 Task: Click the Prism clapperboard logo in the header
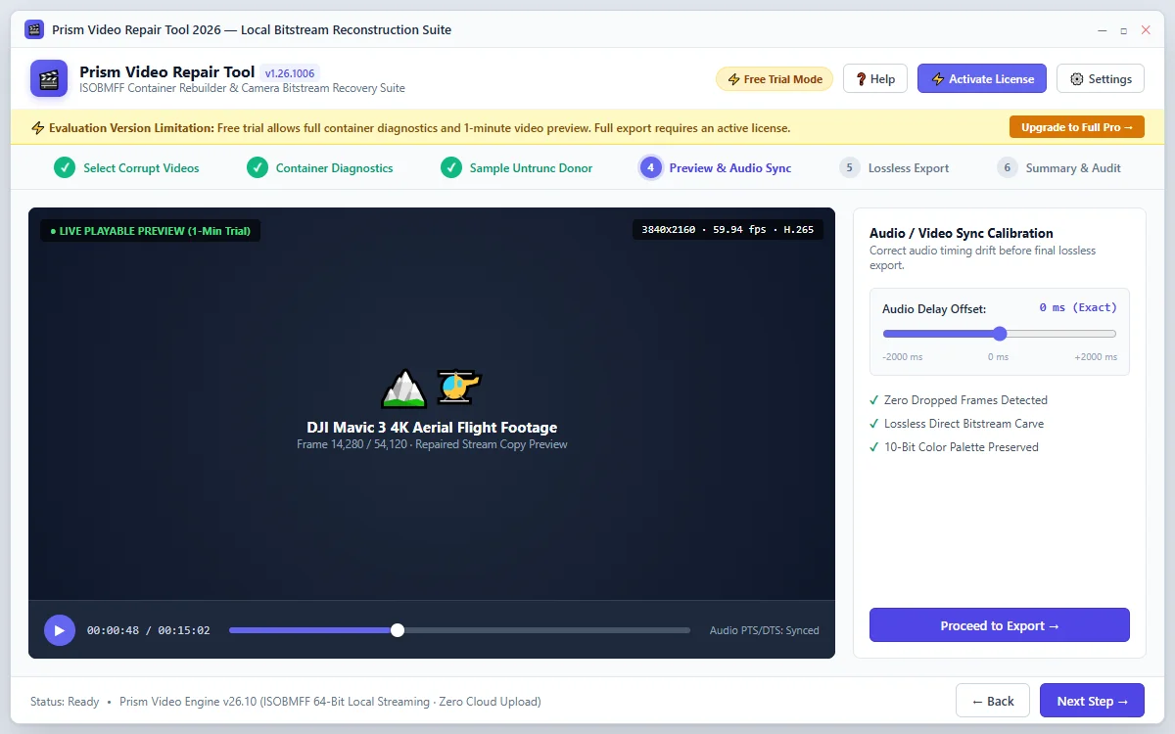click(x=49, y=78)
